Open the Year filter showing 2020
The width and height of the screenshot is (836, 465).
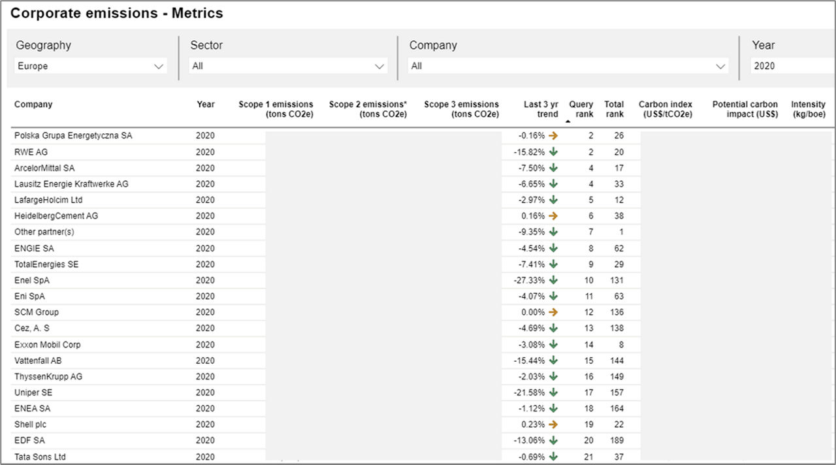point(793,66)
